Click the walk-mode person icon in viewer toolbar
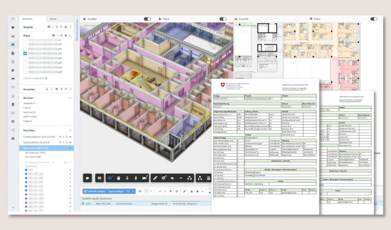Screen dimensions: 391x230 coord(136,178)
